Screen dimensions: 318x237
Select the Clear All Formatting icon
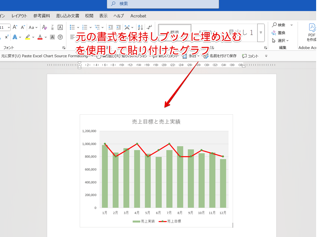click(44, 28)
